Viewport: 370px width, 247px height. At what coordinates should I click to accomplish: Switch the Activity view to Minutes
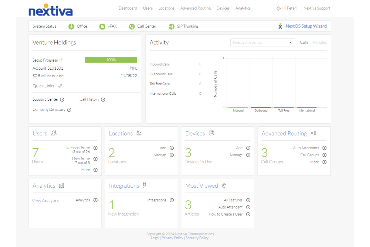pos(320,43)
